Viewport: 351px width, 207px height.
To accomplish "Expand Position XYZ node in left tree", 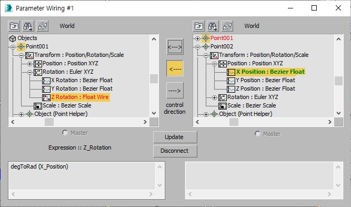I will click(29, 64).
